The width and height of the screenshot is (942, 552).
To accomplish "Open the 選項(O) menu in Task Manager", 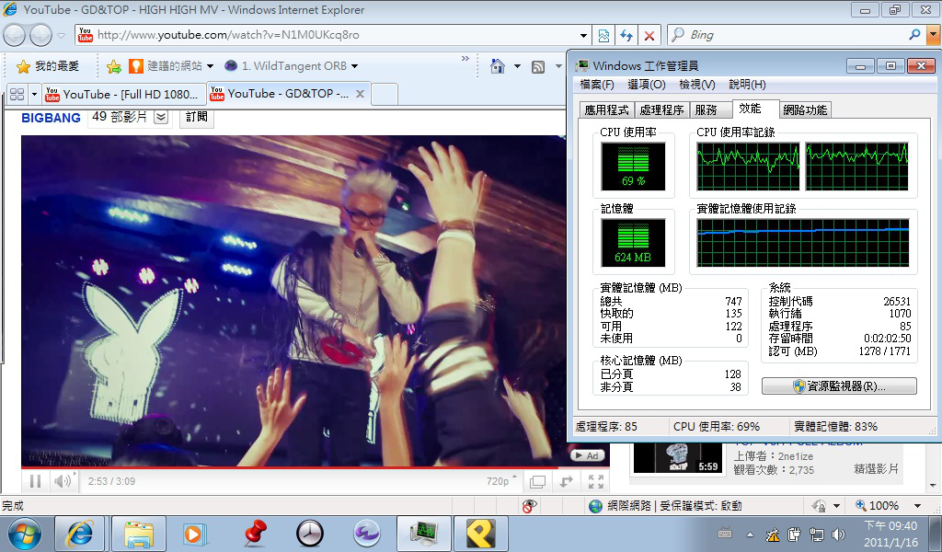I will tap(647, 85).
